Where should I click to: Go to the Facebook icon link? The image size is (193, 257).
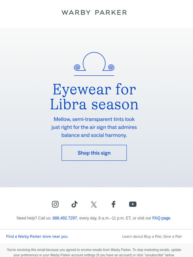coord(113,204)
